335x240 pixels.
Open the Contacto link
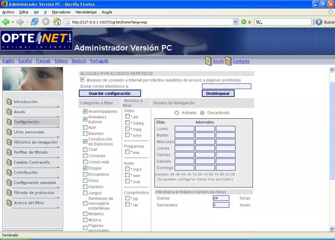click(241, 61)
